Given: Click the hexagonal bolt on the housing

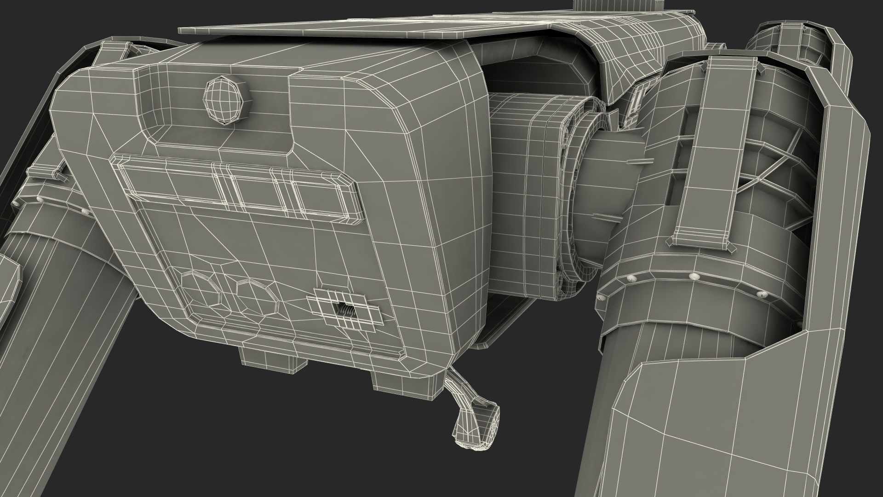Looking at the screenshot, I should (223, 101).
